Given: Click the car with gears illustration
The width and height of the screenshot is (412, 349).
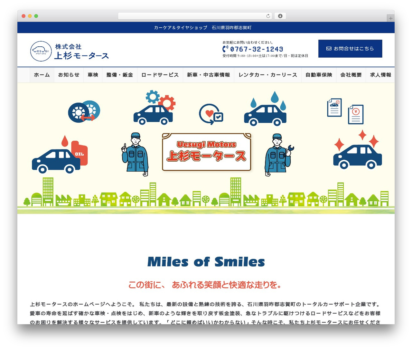Looking at the screenshot, I should tap(154, 107).
